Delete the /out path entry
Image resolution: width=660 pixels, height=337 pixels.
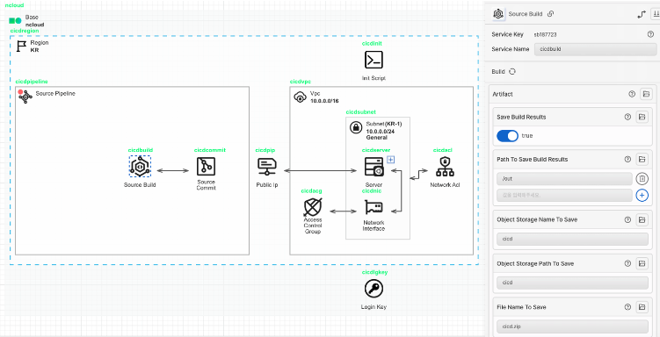(x=642, y=178)
